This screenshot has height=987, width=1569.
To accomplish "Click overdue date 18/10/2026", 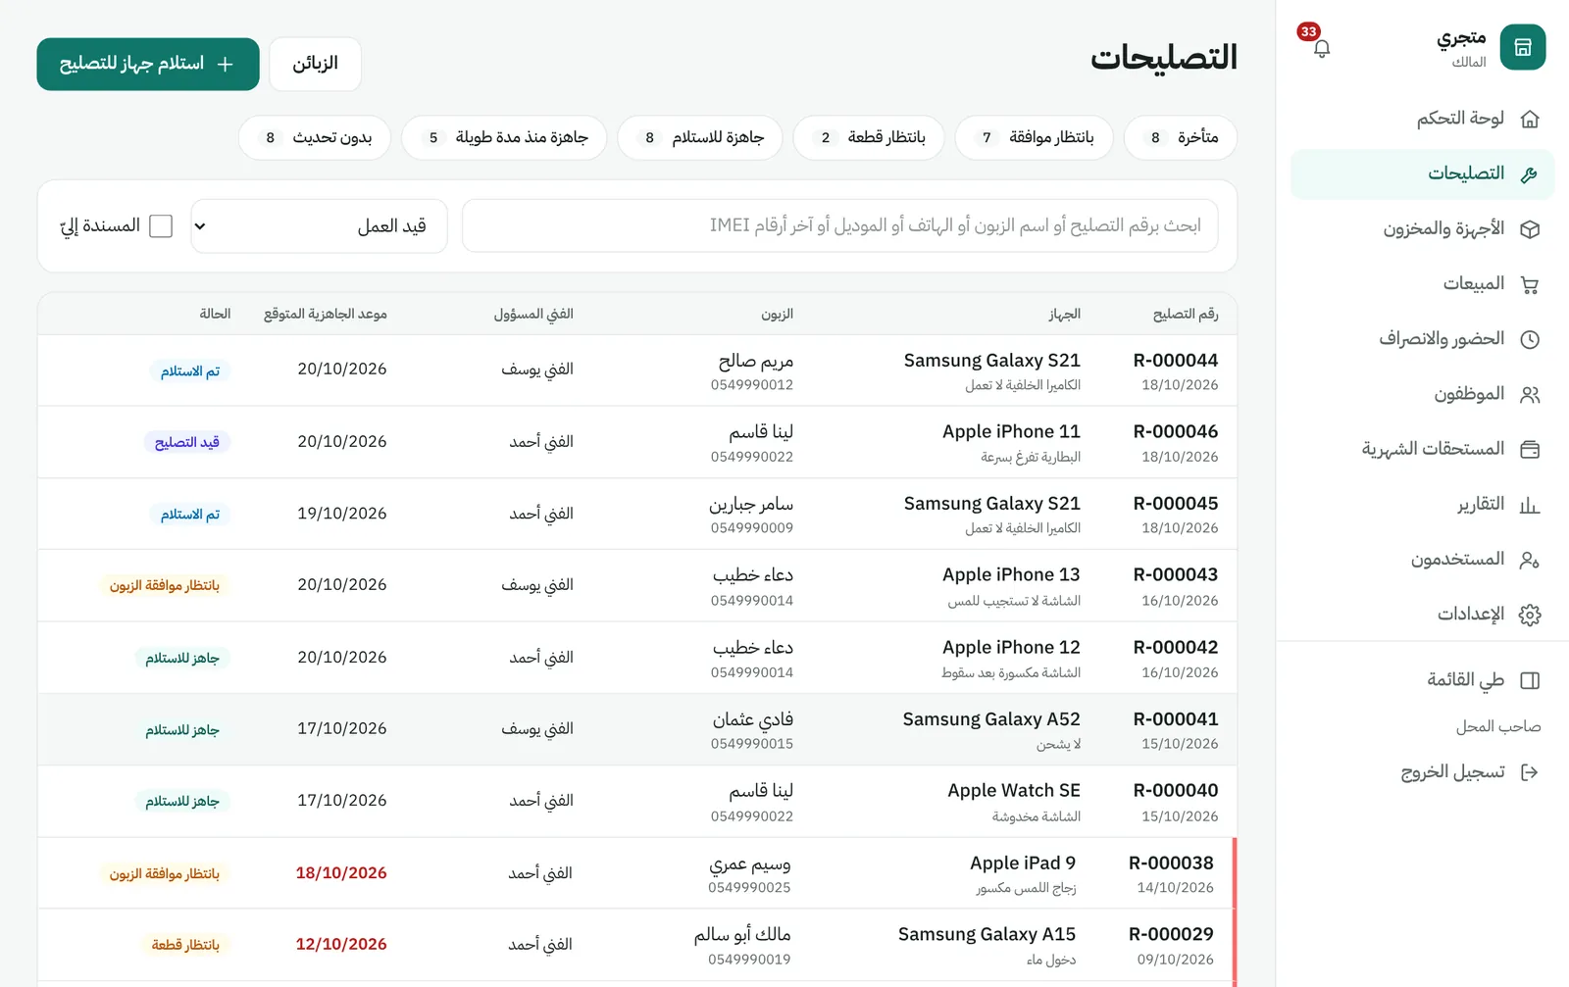I will pos(341,873).
